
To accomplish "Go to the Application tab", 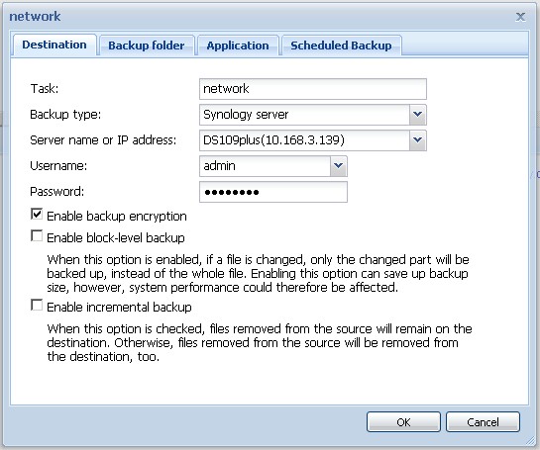I will pos(238,45).
